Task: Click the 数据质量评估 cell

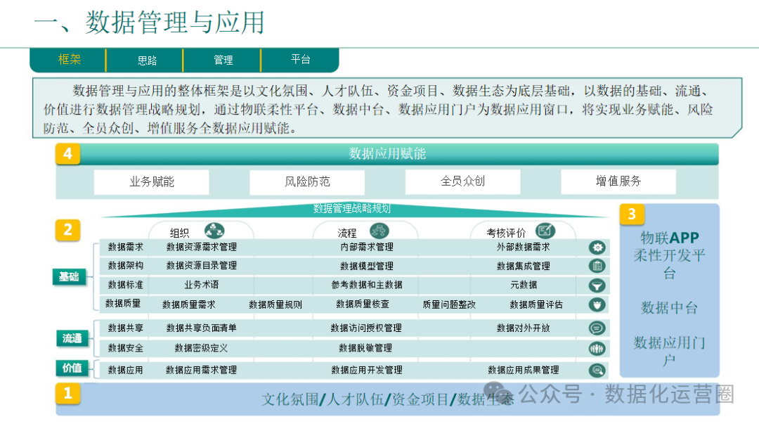Action: point(536,304)
